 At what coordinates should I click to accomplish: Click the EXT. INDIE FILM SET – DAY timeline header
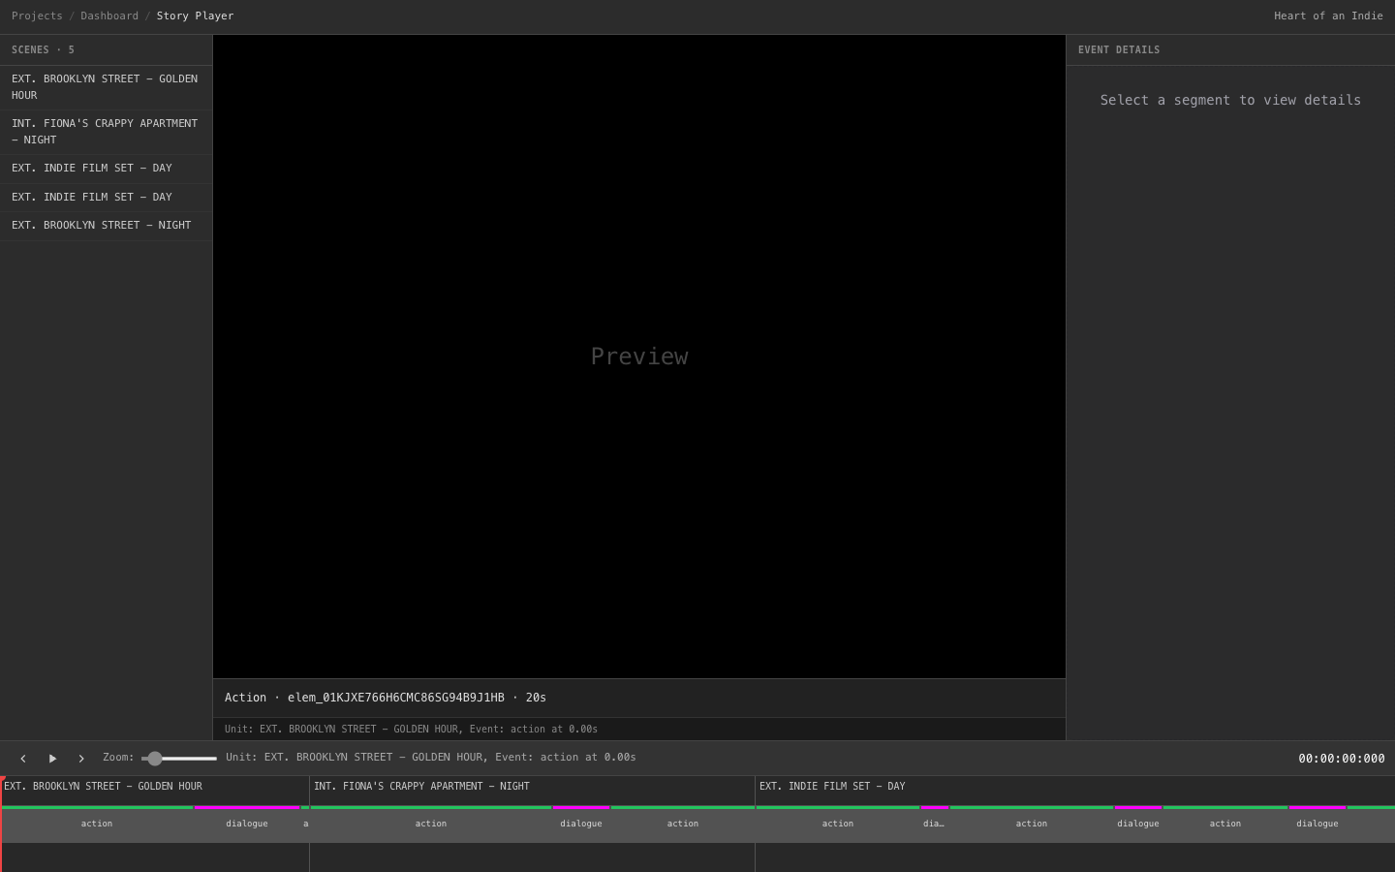(x=833, y=787)
